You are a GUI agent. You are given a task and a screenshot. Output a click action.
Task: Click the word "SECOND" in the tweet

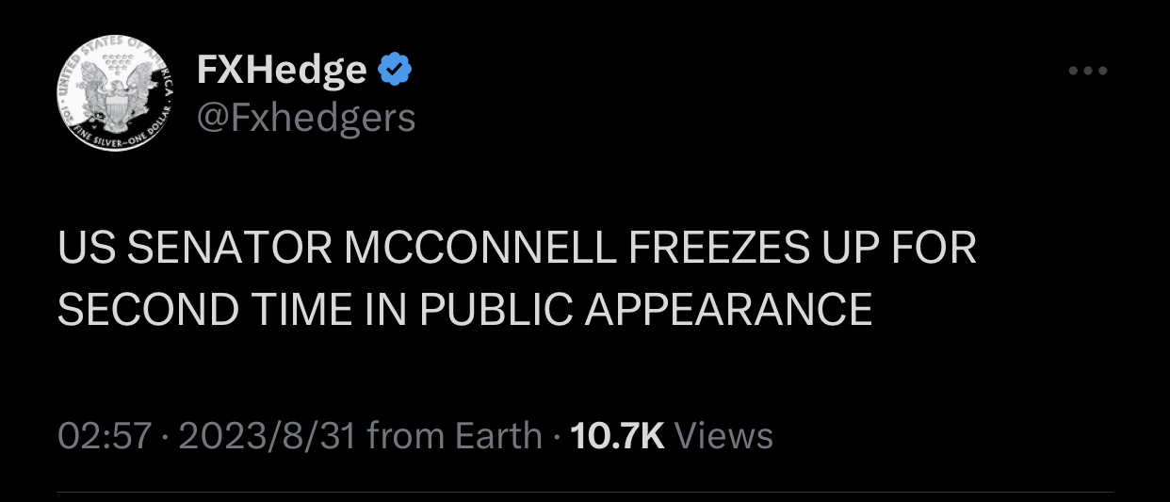(147, 309)
